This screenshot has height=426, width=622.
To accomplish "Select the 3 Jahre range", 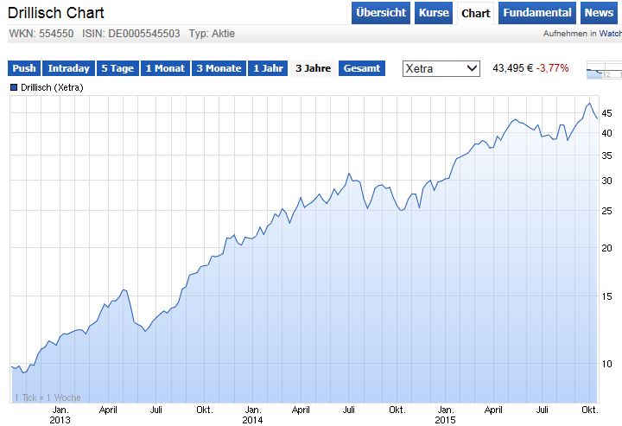I will pos(313,68).
